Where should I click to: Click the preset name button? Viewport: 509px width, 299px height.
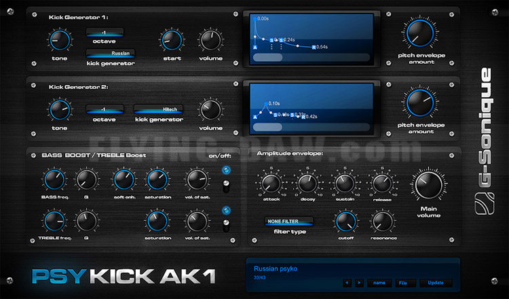pos(379,283)
